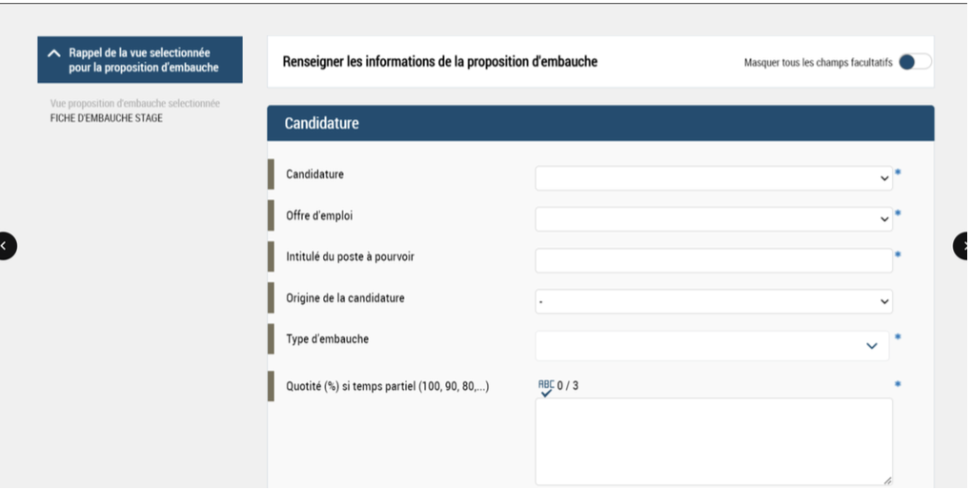Open the Origine de la candidature dropdown

point(713,302)
